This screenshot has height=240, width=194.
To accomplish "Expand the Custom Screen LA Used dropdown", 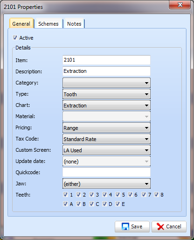I will 106,150.
